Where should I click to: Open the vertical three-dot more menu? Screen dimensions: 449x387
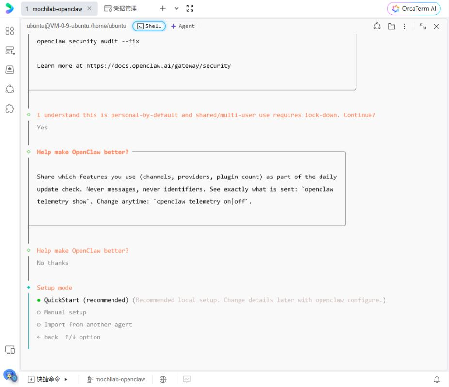pos(404,26)
